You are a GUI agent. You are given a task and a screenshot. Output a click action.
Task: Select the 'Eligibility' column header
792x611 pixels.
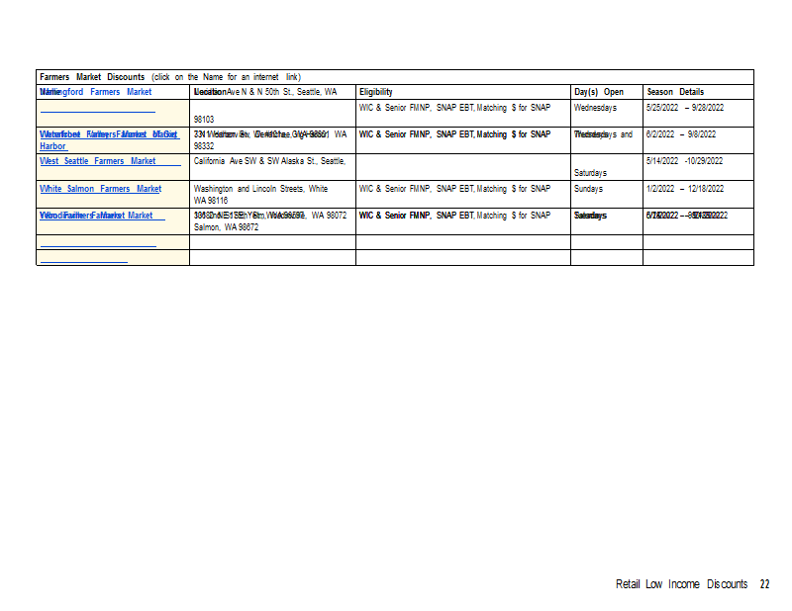point(376,92)
